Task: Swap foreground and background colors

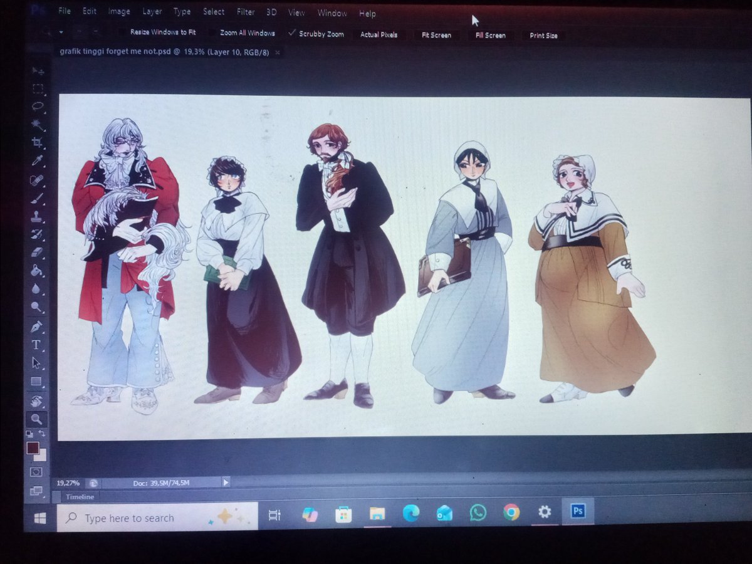Action: (x=42, y=433)
